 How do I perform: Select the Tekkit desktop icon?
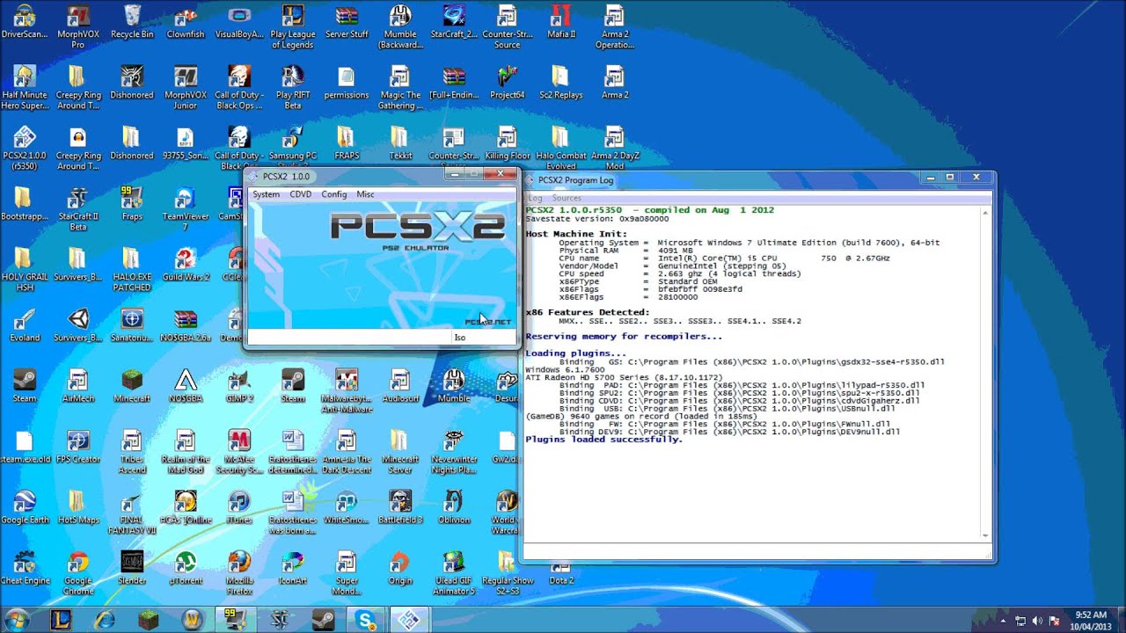click(x=400, y=142)
